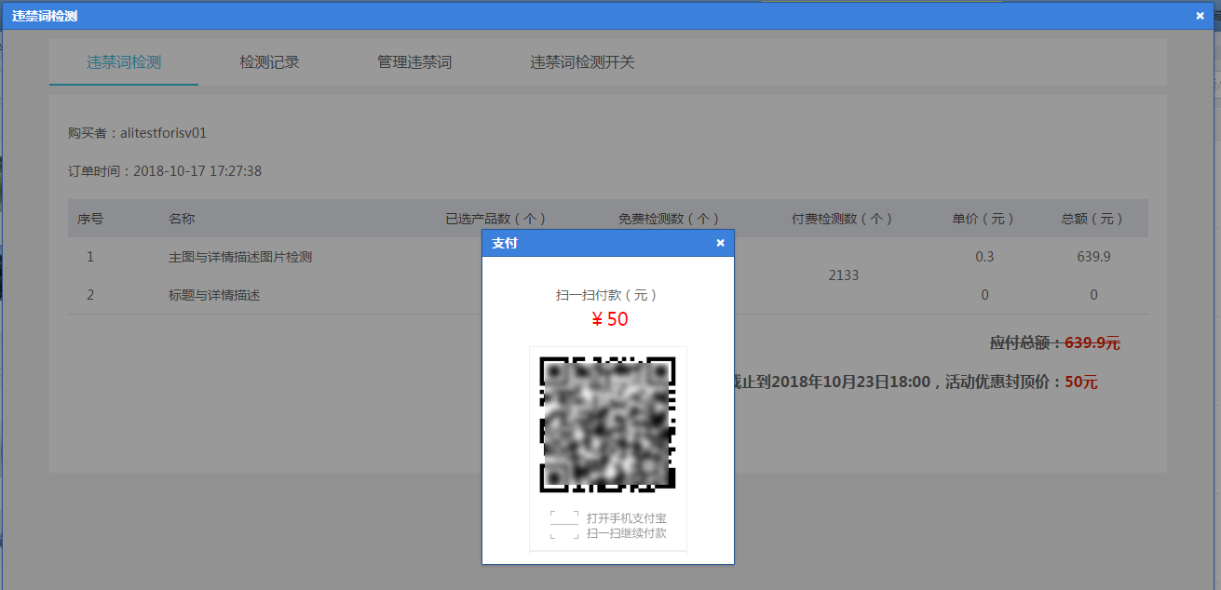
Task: Close the 违禁词检测 main window
Action: (1200, 16)
